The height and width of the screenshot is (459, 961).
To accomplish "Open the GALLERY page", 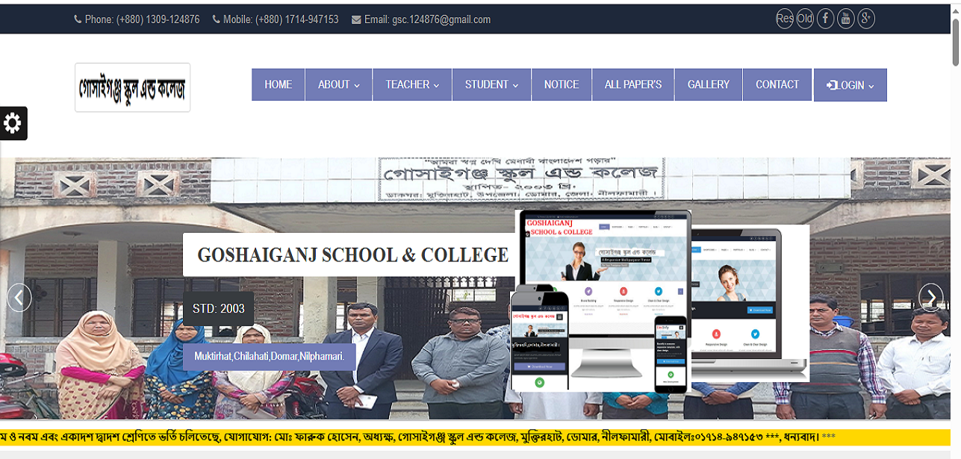I will point(708,85).
